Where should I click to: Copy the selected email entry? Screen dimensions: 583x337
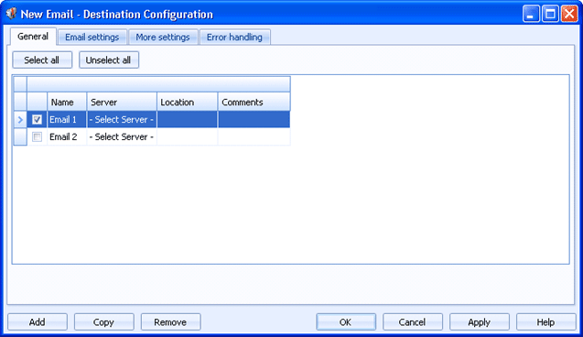click(x=103, y=321)
